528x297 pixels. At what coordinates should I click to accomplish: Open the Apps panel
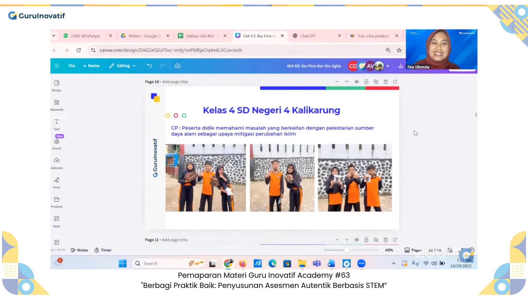pyautogui.click(x=57, y=221)
